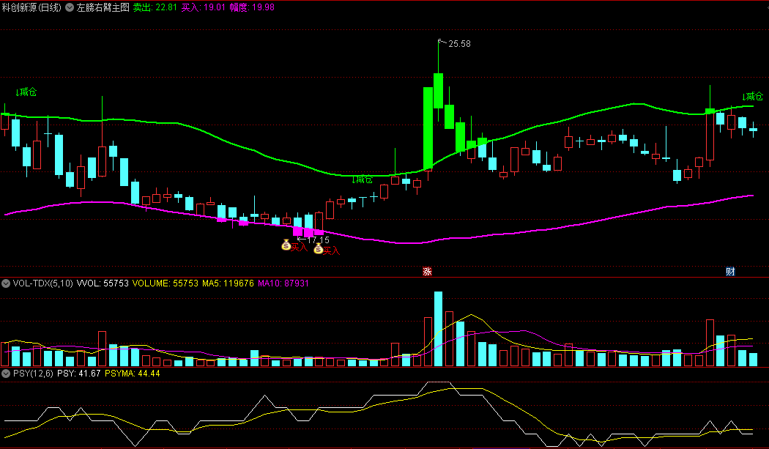Click the tallest cyan volume bar

[439, 329]
